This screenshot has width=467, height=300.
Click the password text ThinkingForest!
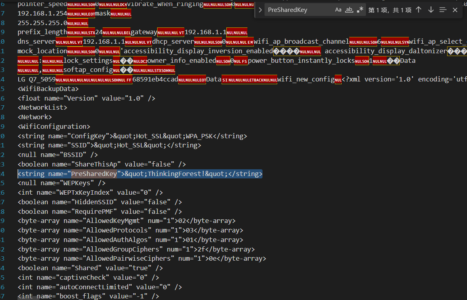176,174
